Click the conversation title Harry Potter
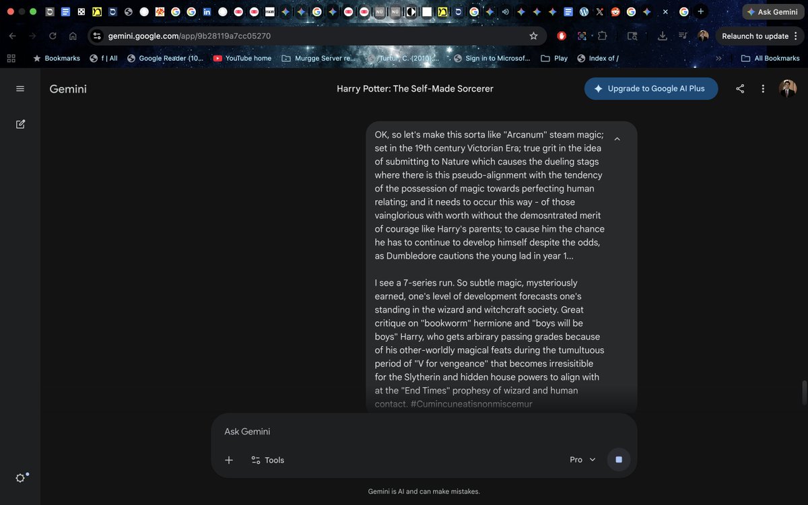 pyautogui.click(x=415, y=89)
